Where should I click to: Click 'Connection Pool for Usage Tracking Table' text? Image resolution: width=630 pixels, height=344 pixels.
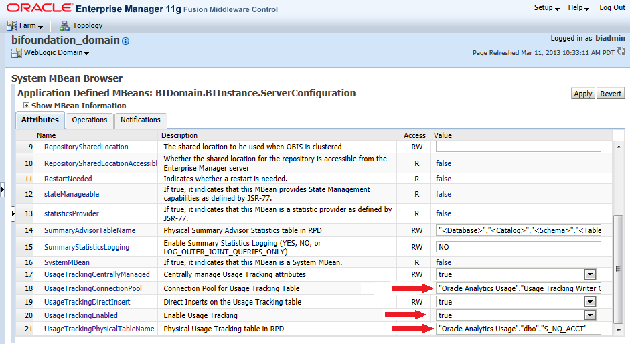click(x=232, y=288)
